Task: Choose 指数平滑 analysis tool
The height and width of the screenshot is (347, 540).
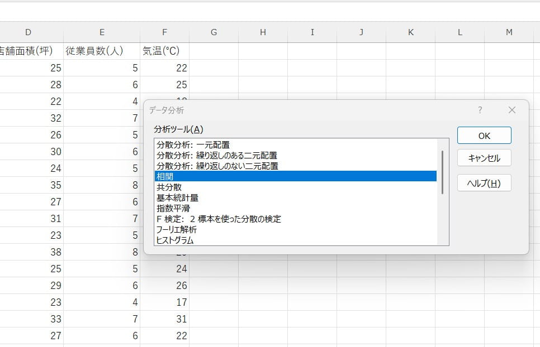Action: [173, 208]
